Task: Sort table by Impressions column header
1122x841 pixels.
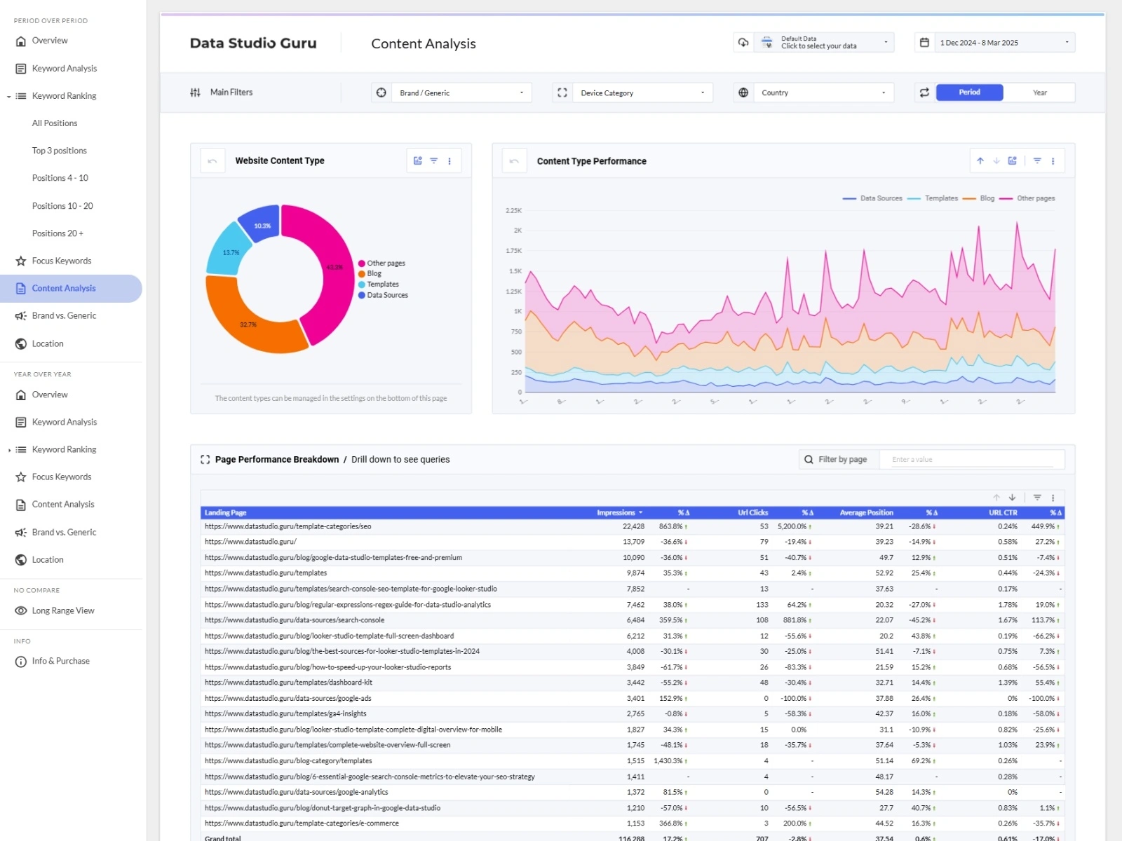Action: pos(616,512)
